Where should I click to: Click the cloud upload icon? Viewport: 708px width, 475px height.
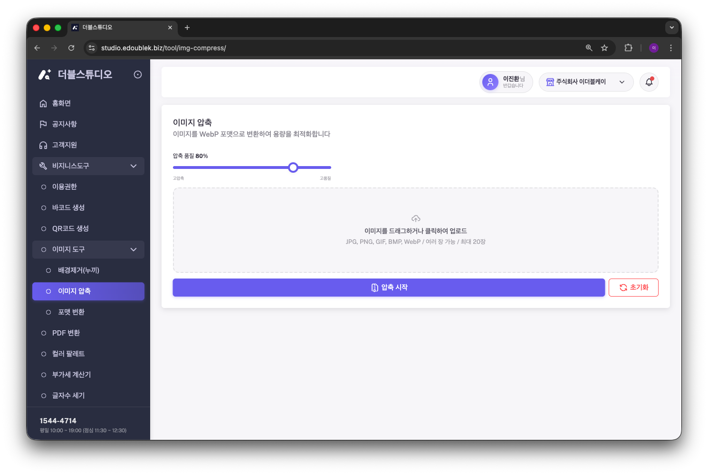(x=416, y=219)
